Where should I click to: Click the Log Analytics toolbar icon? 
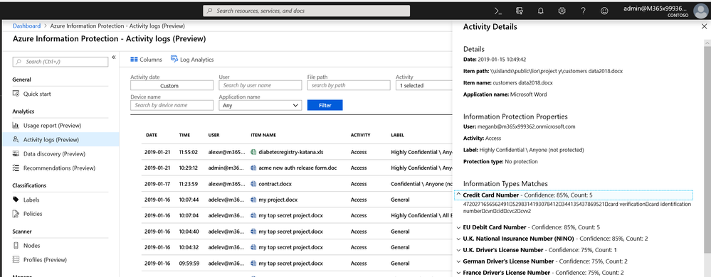pyautogui.click(x=174, y=59)
